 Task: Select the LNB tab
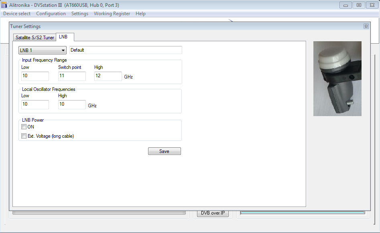63,37
